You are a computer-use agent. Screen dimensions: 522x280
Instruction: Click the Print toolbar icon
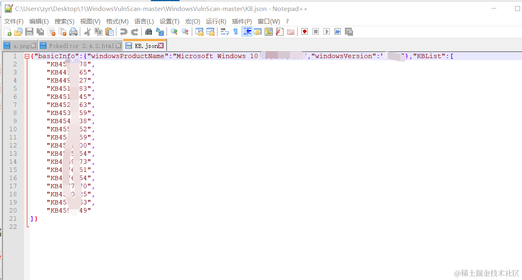pyautogui.click(x=73, y=32)
